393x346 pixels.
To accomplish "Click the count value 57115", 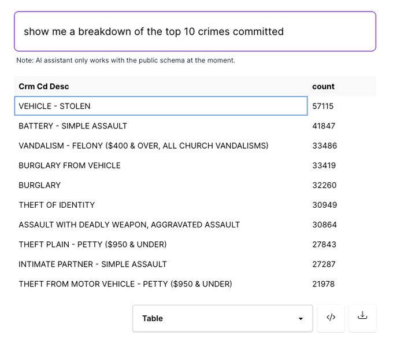I will point(323,106).
